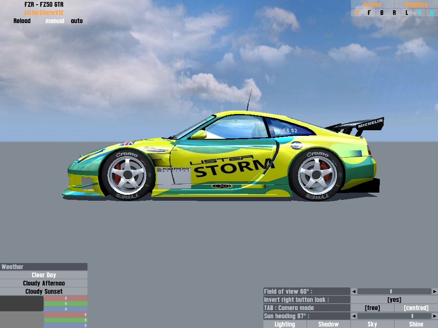Viewport: 438px width, 328px height.
Task: Open the Lighting settings tab
Action: tap(284, 324)
